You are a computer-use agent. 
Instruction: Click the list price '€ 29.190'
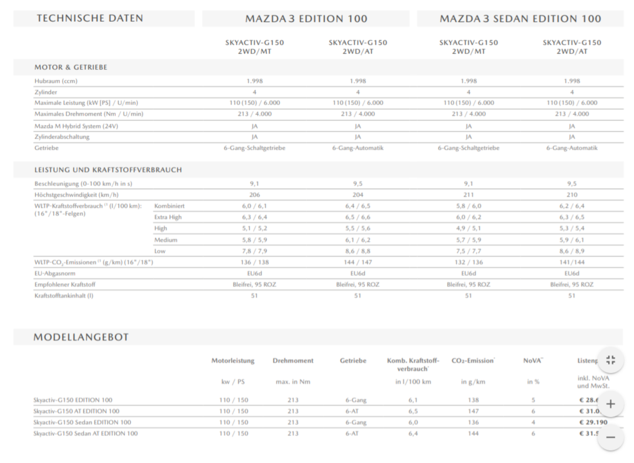593,422
